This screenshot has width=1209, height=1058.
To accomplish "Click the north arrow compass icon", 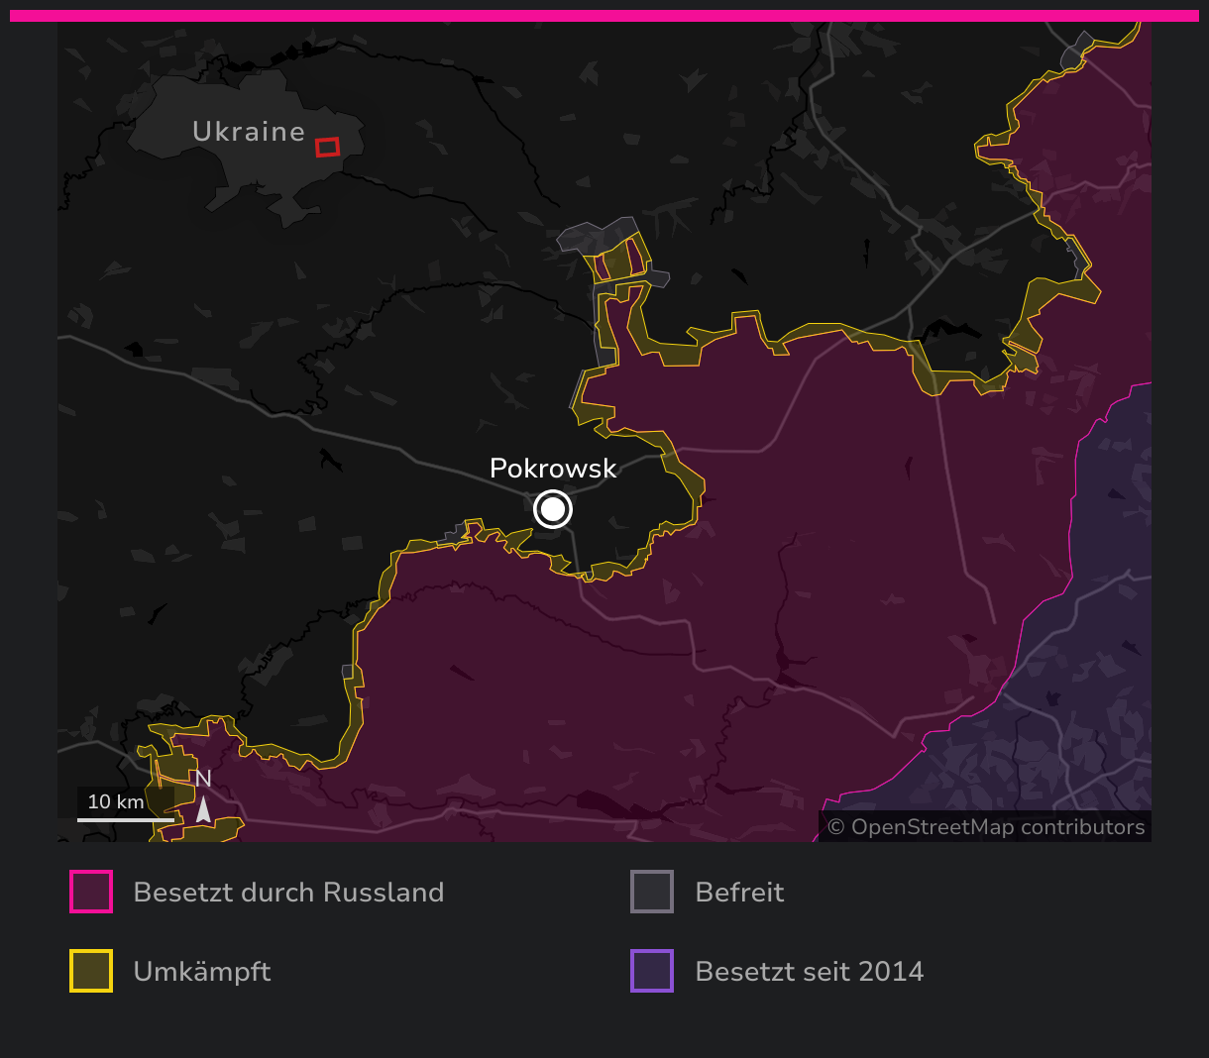I will tap(203, 809).
